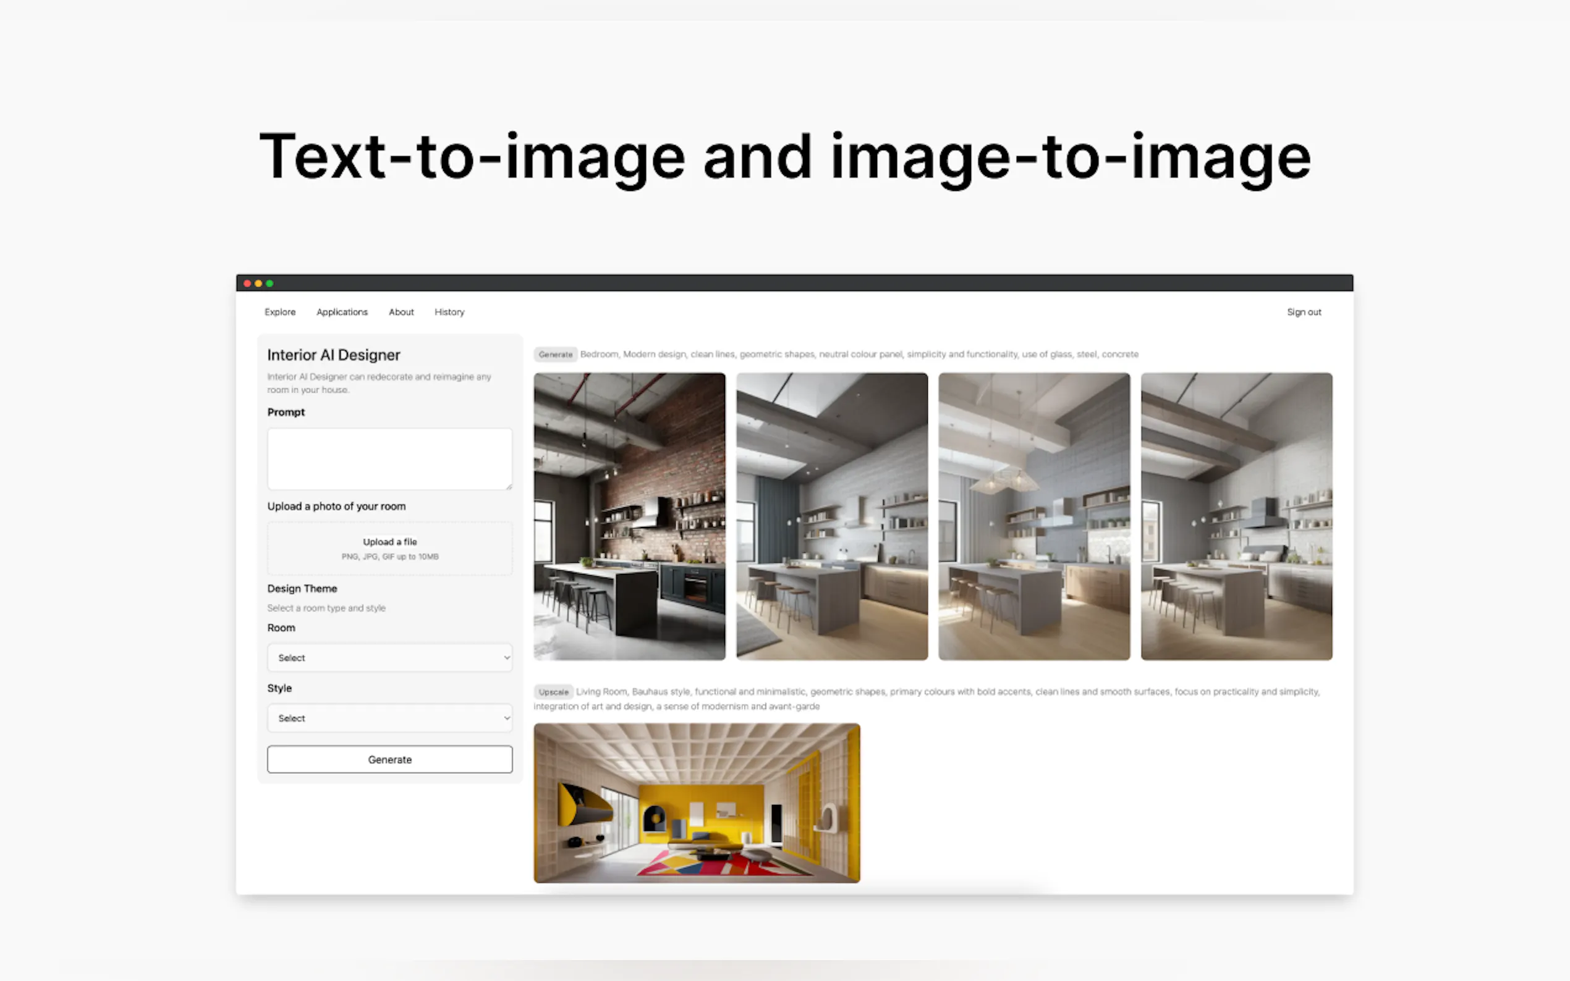Open the Explore nav item

(x=280, y=312)
